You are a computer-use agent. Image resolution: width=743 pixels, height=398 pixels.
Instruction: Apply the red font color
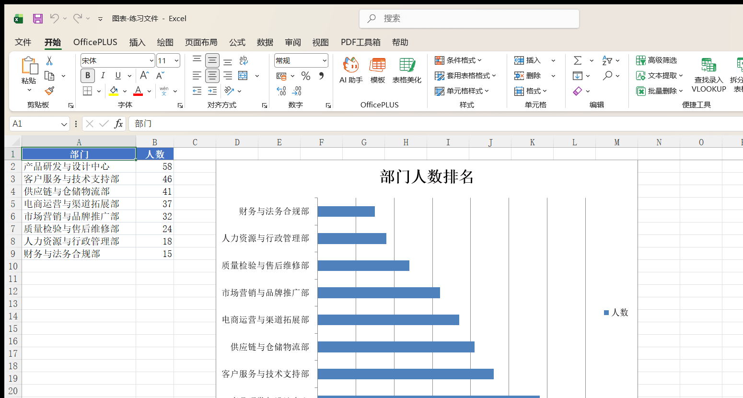coord(138,91)
